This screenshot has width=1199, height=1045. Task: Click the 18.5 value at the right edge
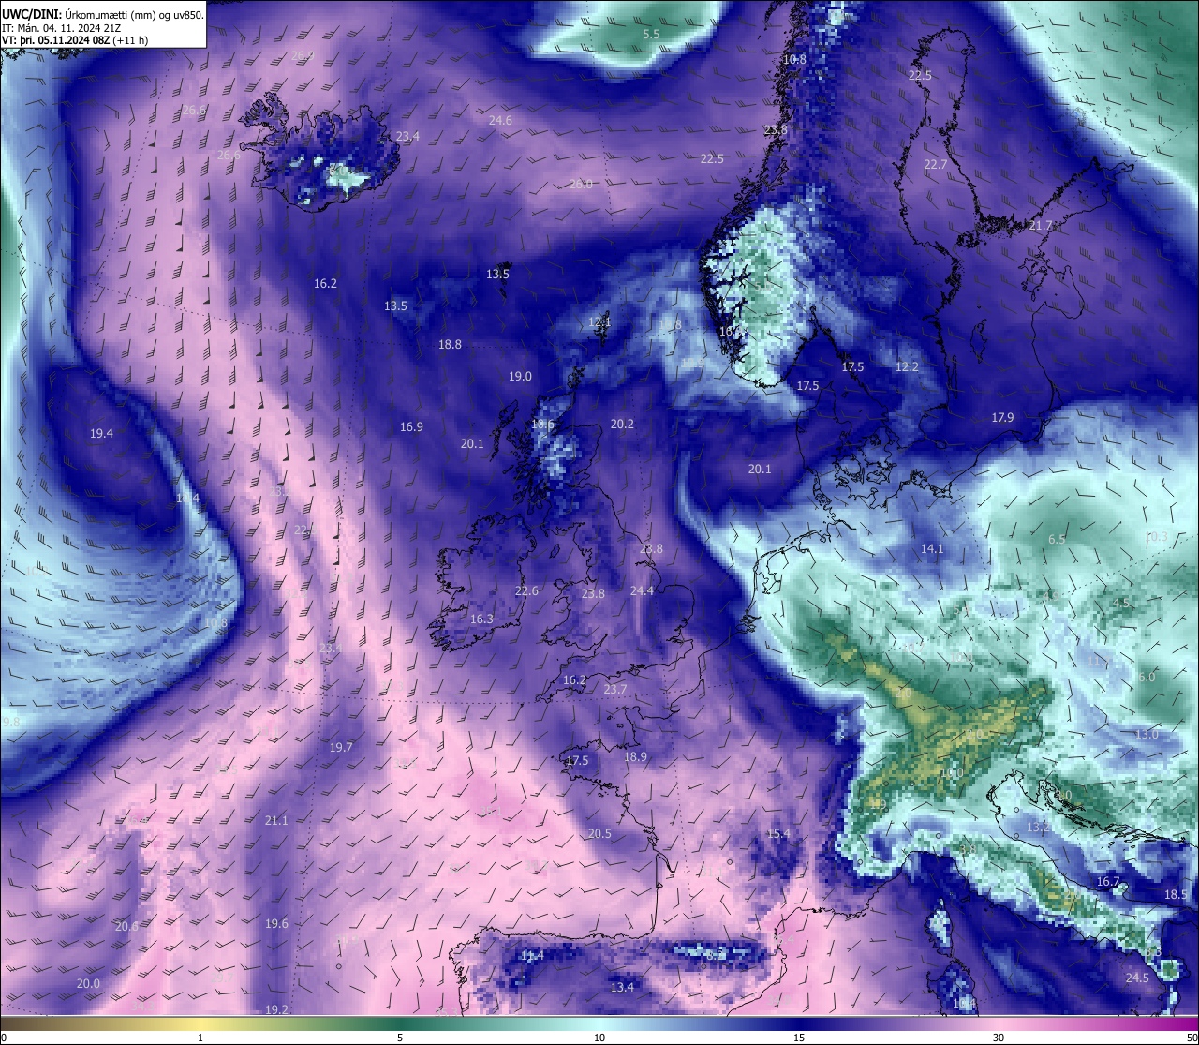click(1176, 894)
